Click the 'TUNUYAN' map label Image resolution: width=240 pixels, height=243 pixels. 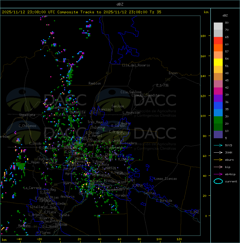pyautogui.click(x=61, y=225)
